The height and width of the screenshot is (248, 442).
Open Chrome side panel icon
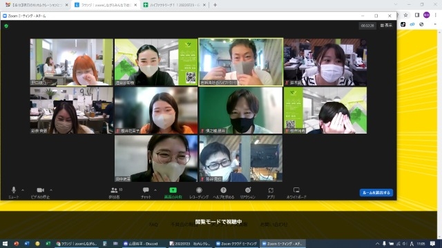tap(417, 15)
